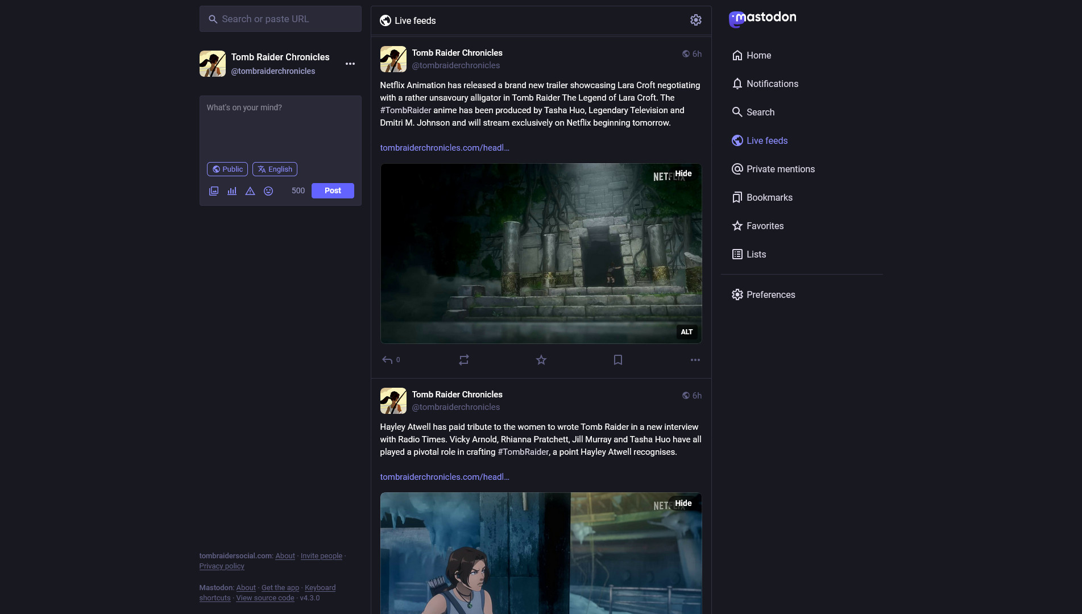Click the Search or paste URL field
The width and height of the screenshot is (1082, 614).
tap(280, 19)
